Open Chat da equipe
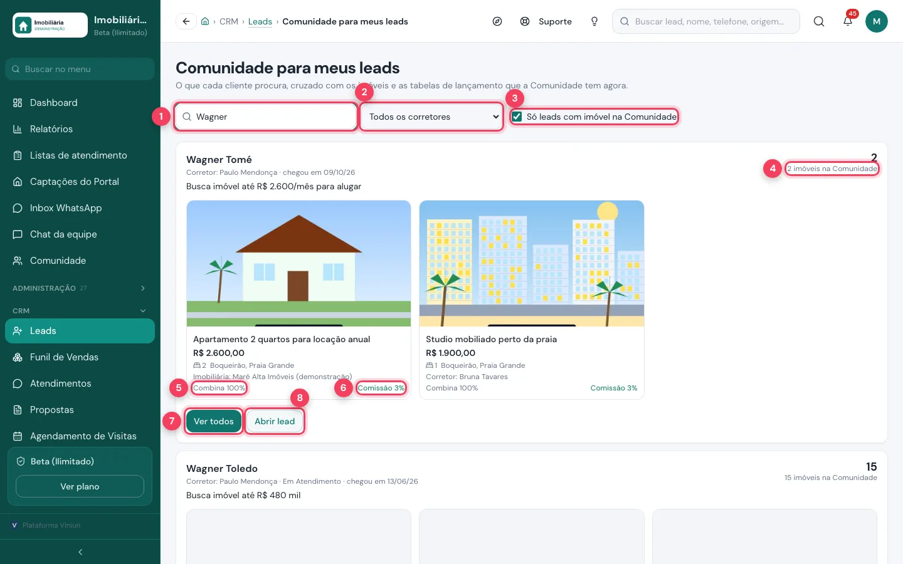This screenshot has width=903, height=564. 80,234
